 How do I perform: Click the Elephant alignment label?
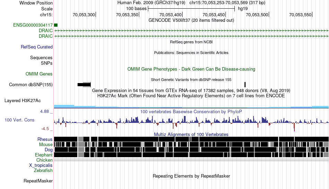click(x=44, y=155)
